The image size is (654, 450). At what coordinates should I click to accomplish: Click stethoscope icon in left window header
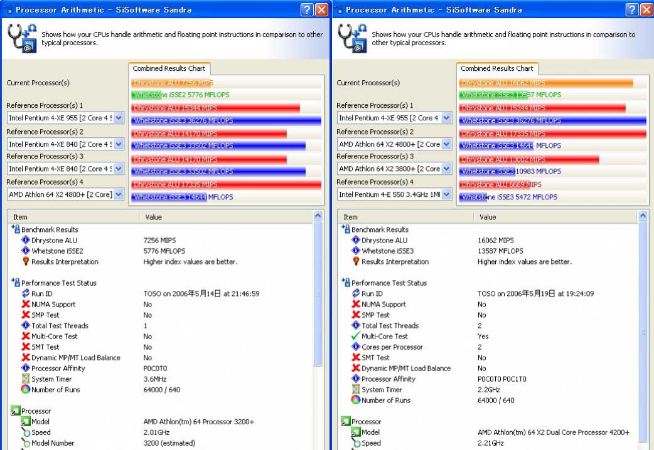tap(23, 38)
